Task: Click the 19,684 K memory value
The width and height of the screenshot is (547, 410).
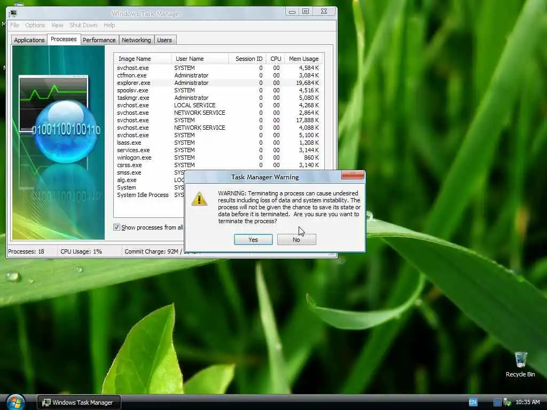Action: (x=307, y=83)
